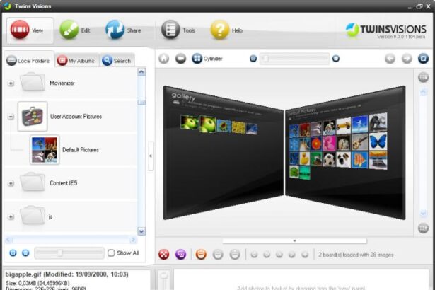
Task: Click the second small grey dot button
Action: (267, 255)
